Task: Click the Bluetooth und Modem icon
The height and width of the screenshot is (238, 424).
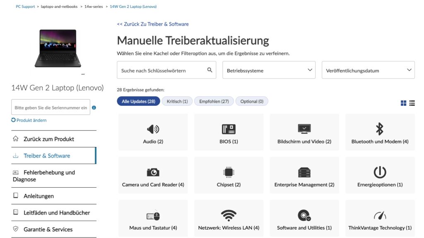Action: click(380, 129)
